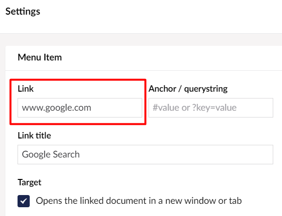This screenshot has width=282, height=216.
Task: Select the Link title text box
Action: (145, 155)
